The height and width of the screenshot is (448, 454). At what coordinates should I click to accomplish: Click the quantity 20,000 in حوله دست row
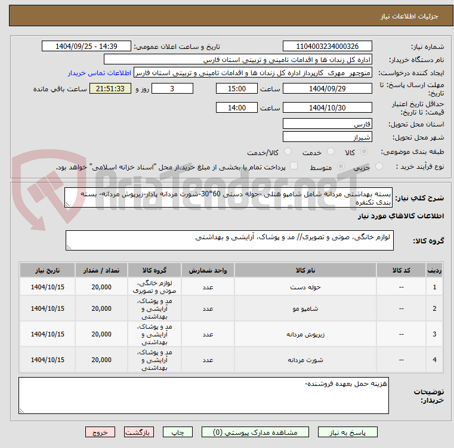pyautogui.click(x=101, y=287)
